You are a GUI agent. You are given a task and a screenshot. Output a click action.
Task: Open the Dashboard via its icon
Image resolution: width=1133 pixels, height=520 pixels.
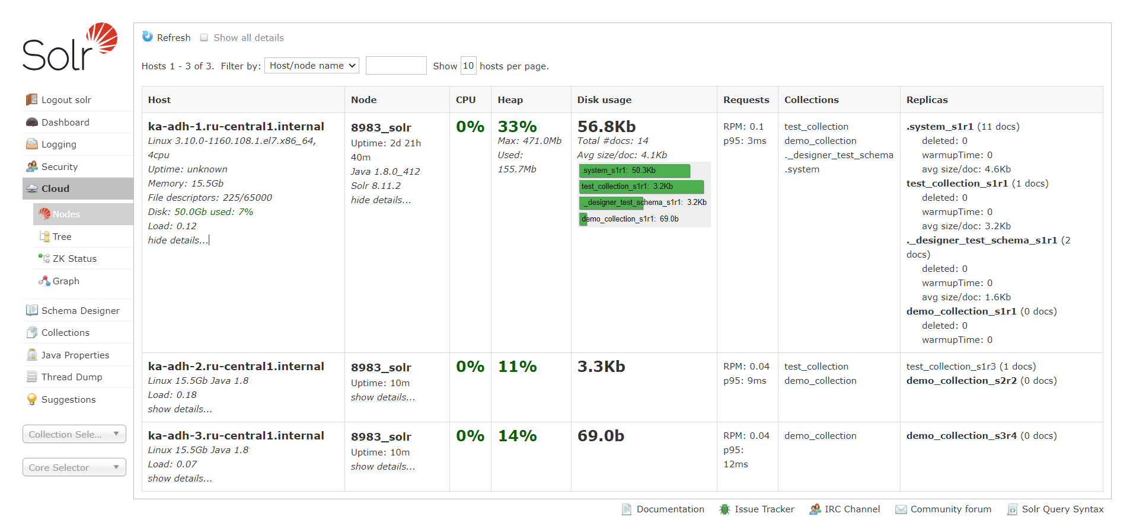[x=31, y=122]
